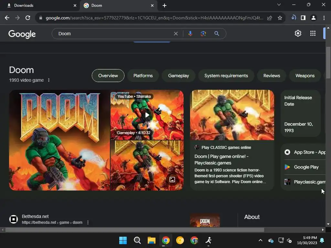Open the Bethesda.net search result
This screenshot has height=248, width=331.
[52, 219]
